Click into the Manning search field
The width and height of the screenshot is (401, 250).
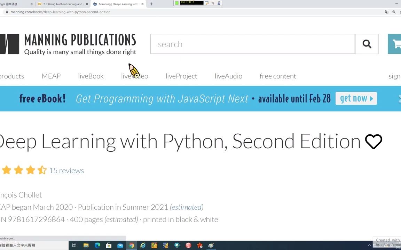(x=252, y=44)
